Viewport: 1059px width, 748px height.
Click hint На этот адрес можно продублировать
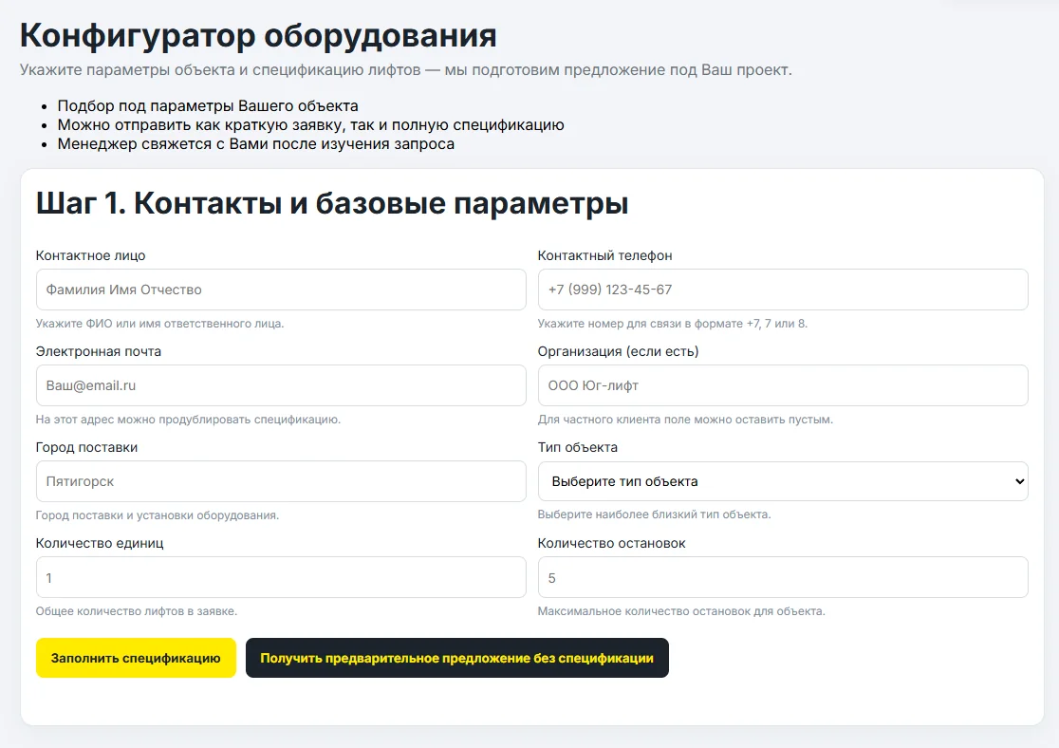tap(189, 420)
